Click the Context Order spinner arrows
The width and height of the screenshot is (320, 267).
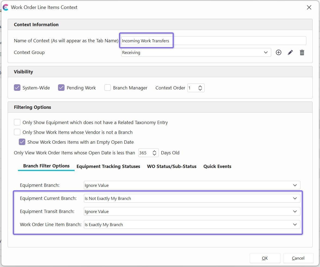(x=200, y=88)
